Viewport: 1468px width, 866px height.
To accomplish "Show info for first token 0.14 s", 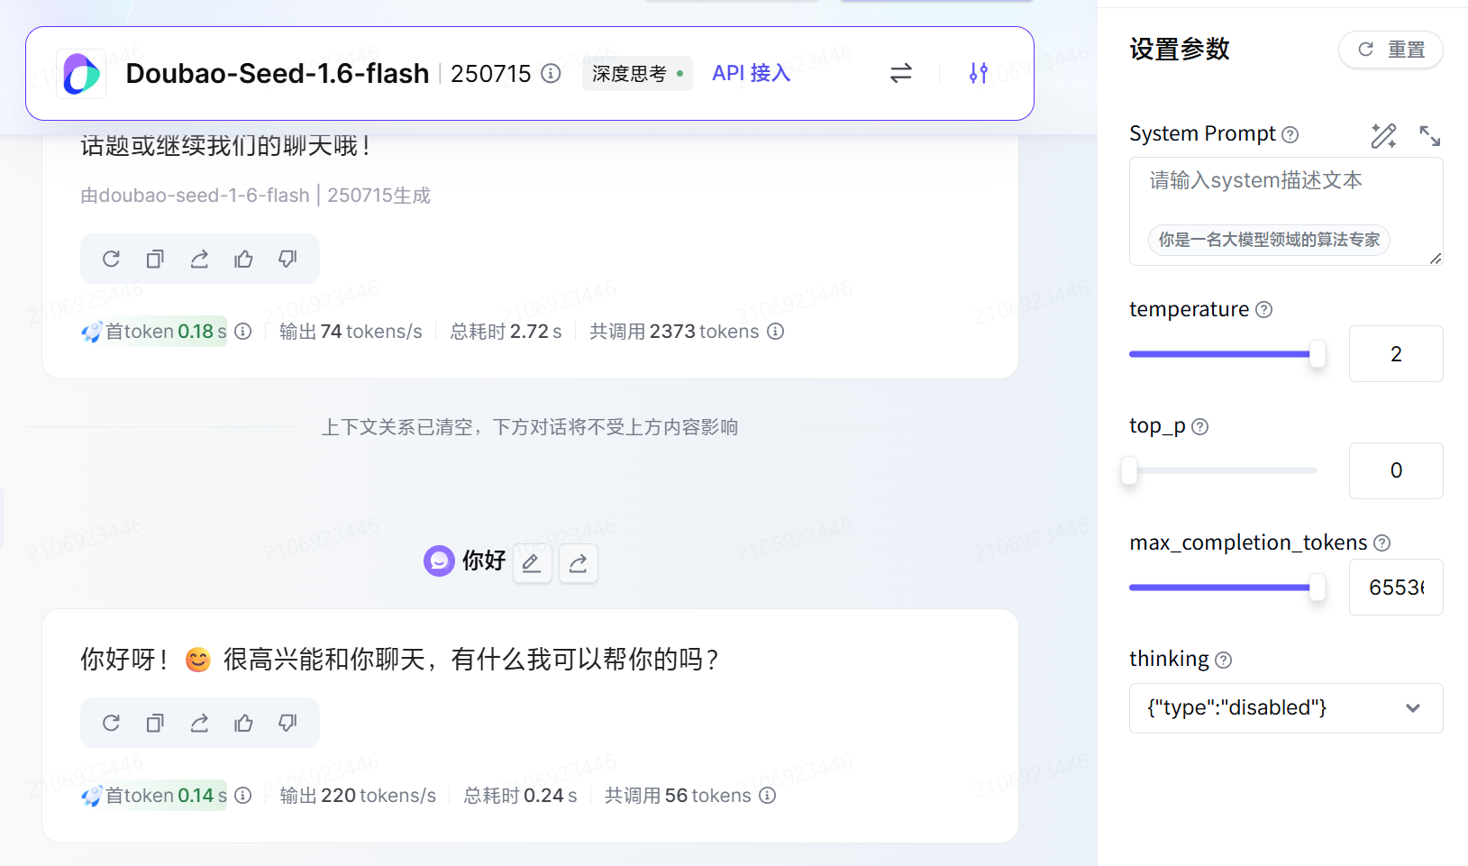I will (243, 796).
